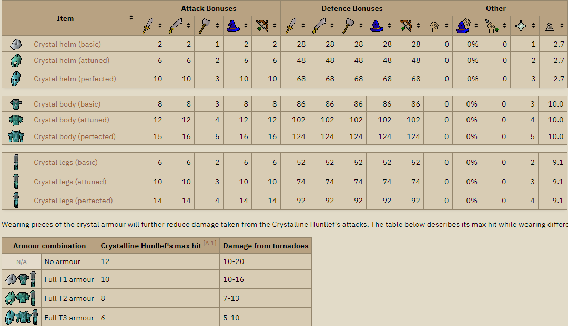Open the Crystal helm (attuned) link
568x326 pixels.
point(72,60)
